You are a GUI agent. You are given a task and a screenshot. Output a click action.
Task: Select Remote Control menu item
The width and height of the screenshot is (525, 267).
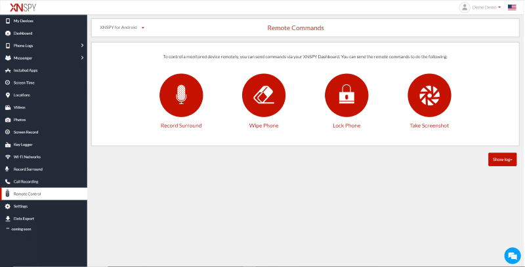(x=43, y=194)
